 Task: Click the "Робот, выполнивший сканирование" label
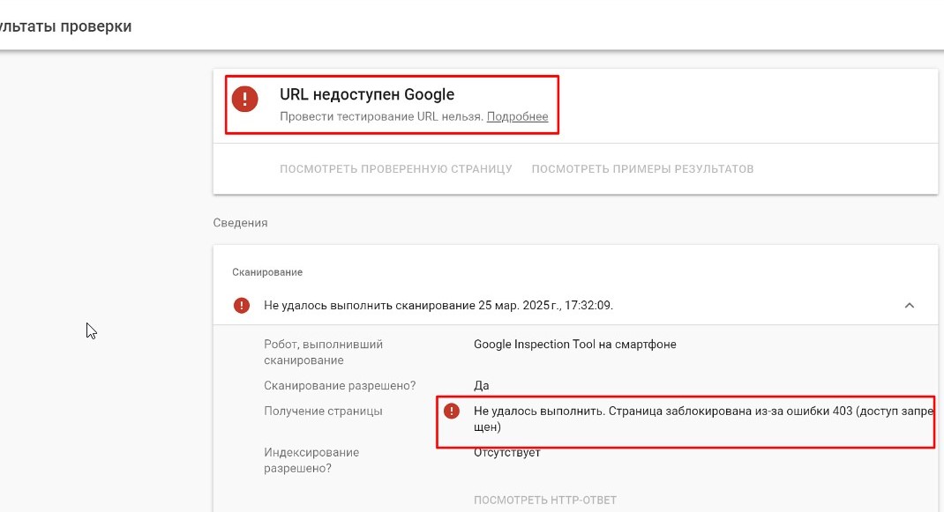324,352
